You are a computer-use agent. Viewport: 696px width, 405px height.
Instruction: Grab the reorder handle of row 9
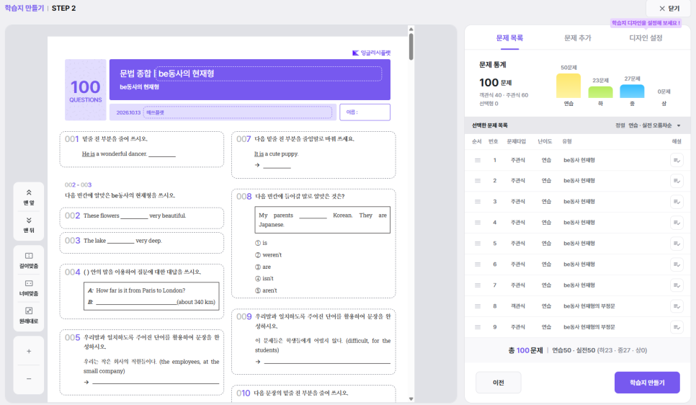478,327
